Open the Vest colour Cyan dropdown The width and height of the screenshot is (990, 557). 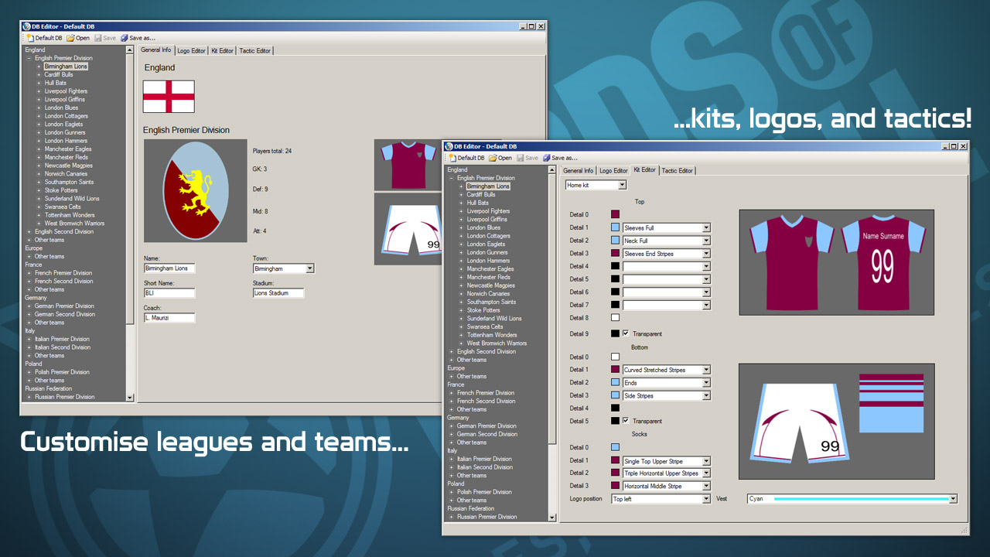(953, 499)
